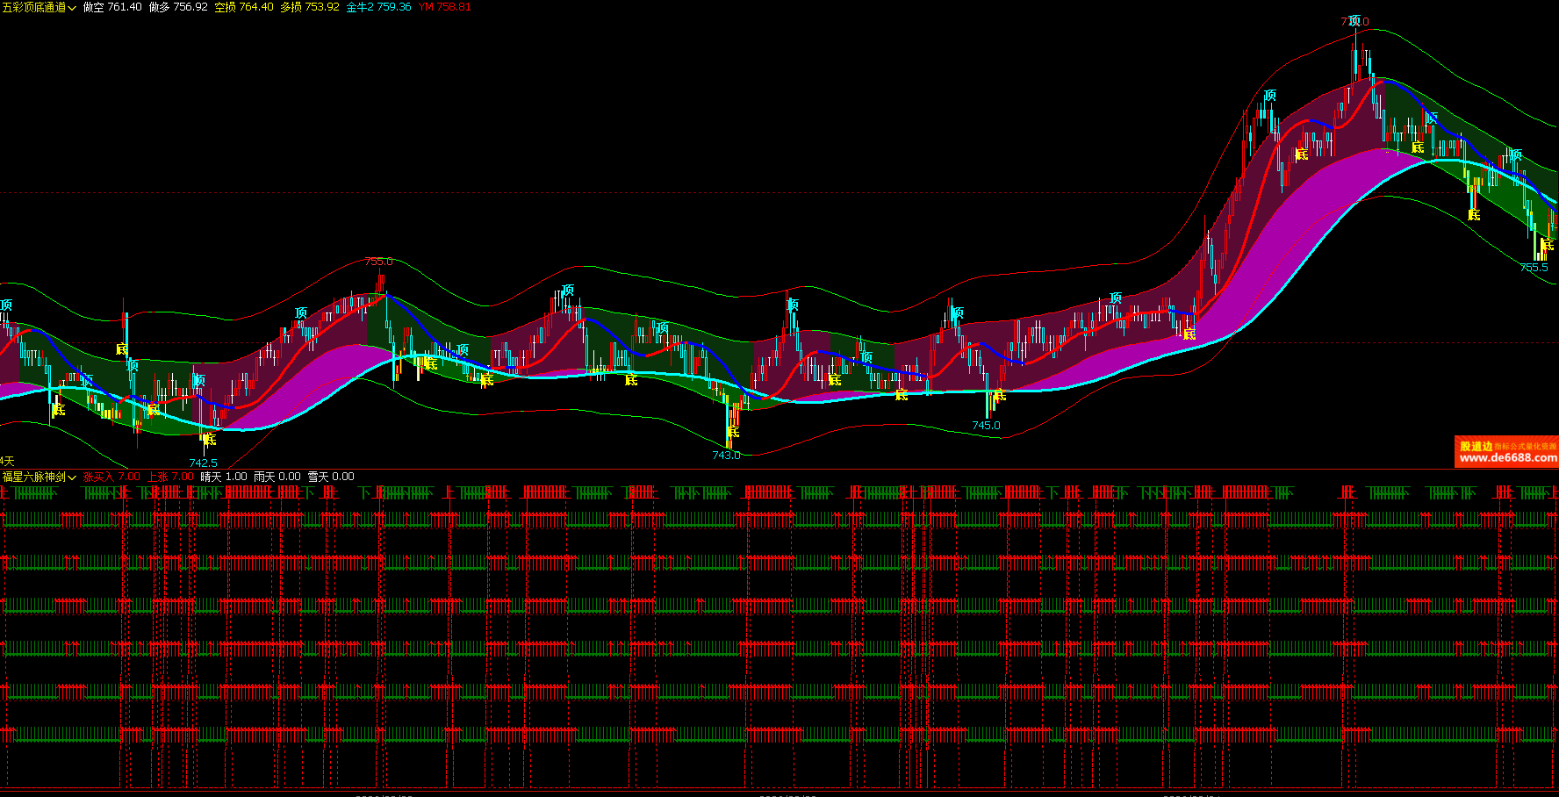Click the cyan 金牛2 759.36 label
The width and height of the screenshot is (1559, 797).
(378, 7)
